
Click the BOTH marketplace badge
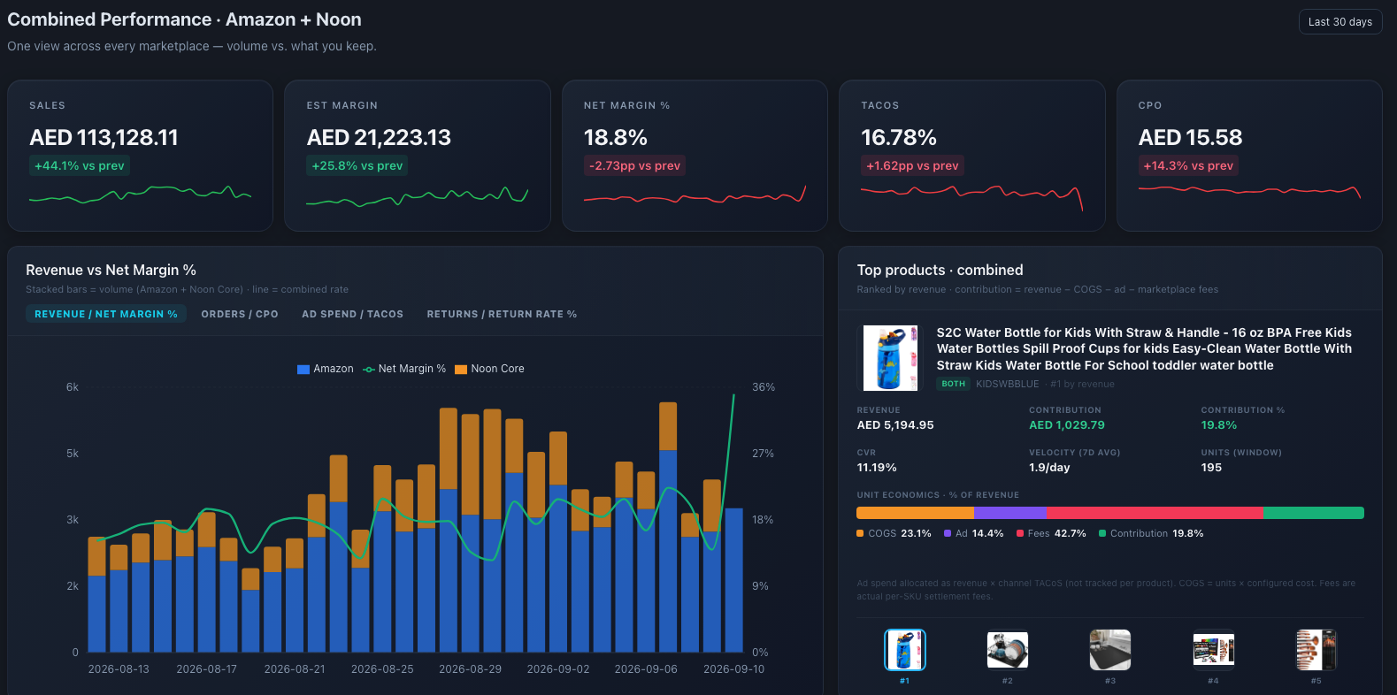tap(954, 384)
